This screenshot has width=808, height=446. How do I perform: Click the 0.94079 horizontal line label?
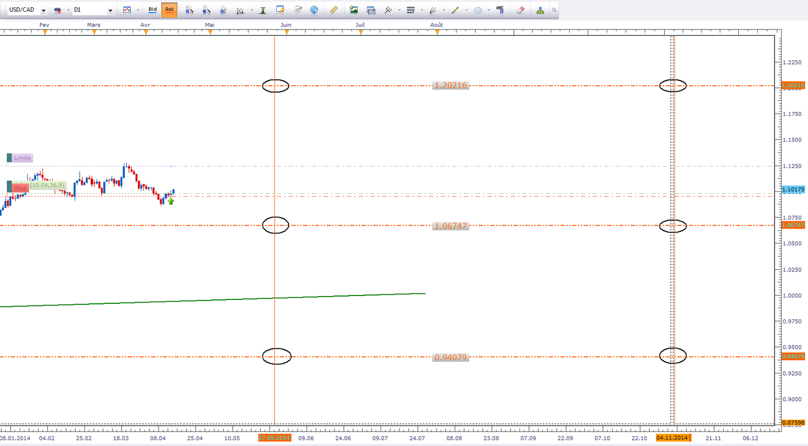451,357
